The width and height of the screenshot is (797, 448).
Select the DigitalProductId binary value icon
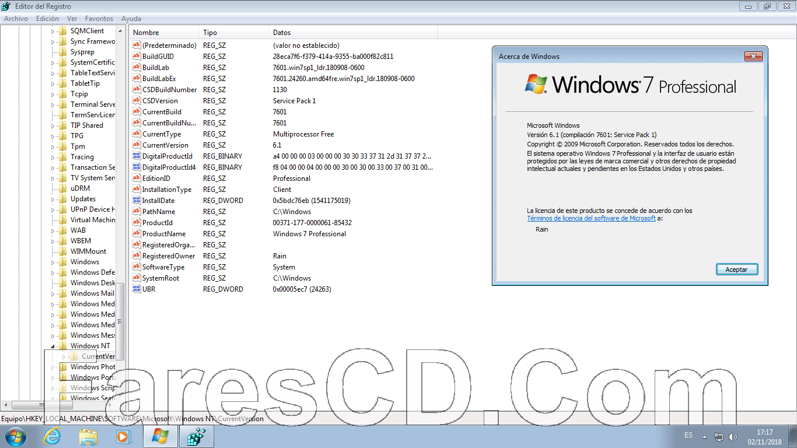(137, 156)
